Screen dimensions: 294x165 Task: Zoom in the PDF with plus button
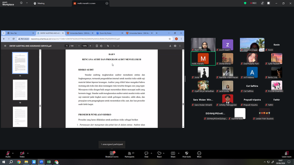[90, 46]
